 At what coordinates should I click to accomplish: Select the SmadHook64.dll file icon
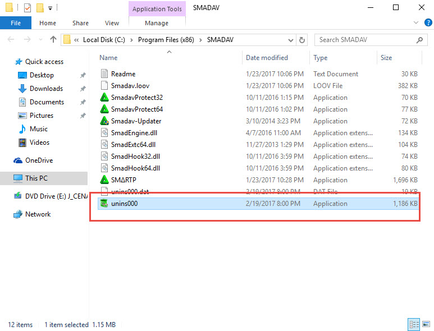(104, 168)
